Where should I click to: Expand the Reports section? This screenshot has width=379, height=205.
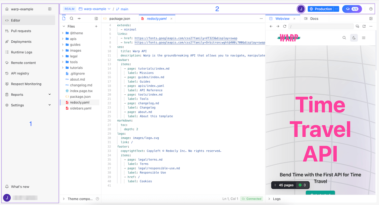point(29,95)
